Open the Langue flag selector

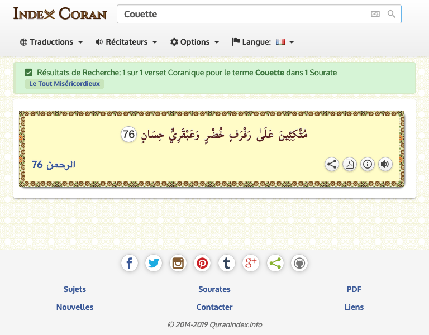click(263, 42)
